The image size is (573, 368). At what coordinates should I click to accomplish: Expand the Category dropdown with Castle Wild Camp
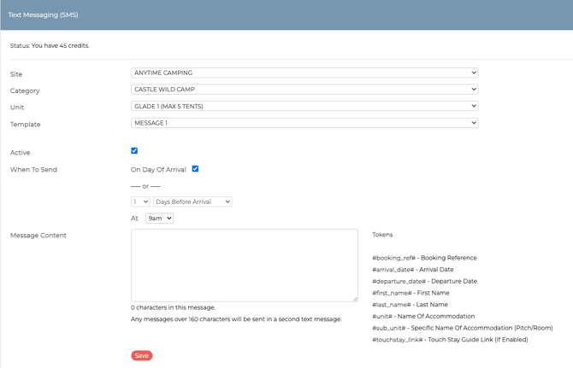tap(304, 90)
